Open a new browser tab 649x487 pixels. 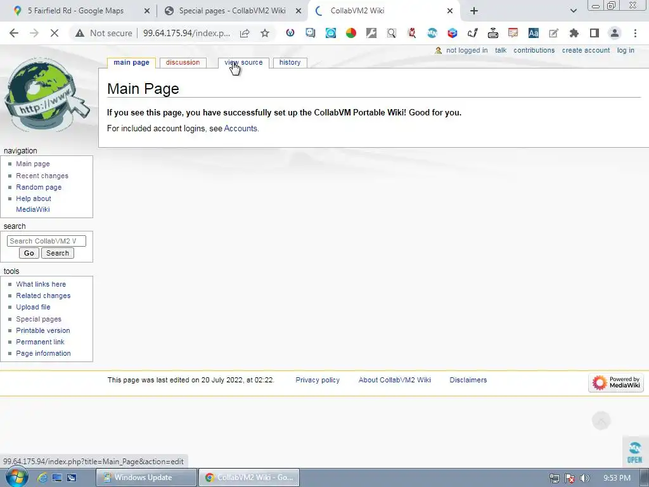tap(474, 11)
